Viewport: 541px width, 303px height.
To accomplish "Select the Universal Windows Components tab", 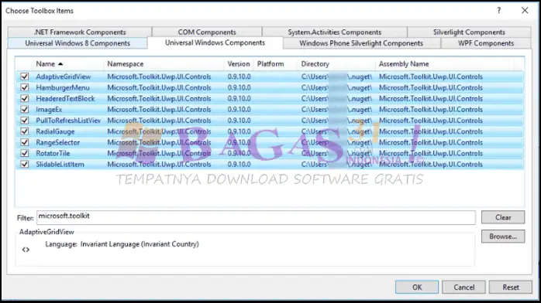I will (215, 43).
